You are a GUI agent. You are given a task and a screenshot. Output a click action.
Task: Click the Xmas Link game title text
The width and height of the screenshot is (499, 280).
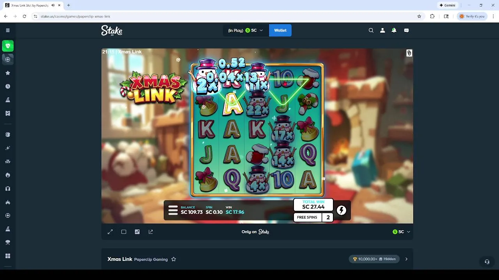pyautogui.click(x=120, y=259)
